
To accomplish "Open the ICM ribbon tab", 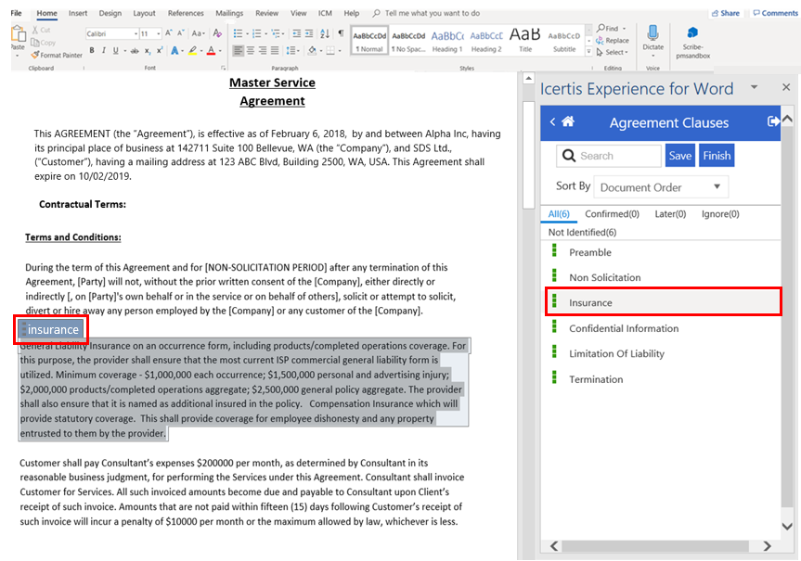I will tap(324, 14).
